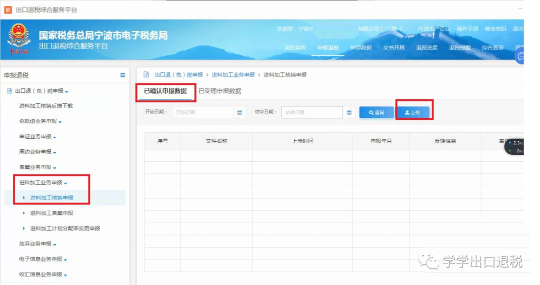
Task: Click the orange app icon in the title bar
Action: click(7, 10)
